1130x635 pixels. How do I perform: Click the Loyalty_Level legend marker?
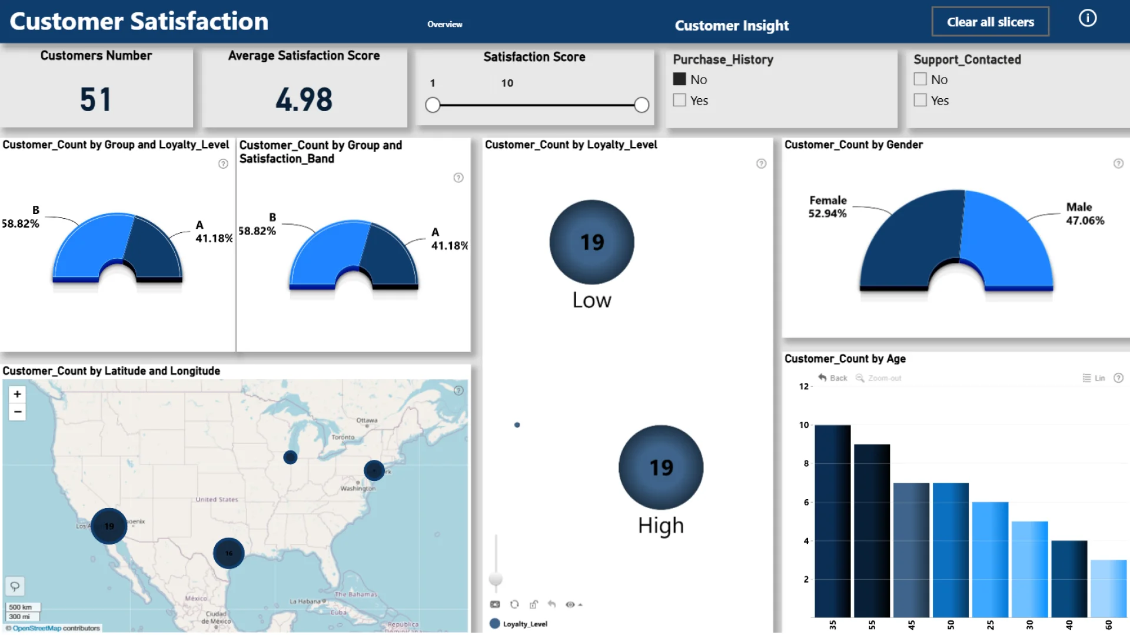495,624
